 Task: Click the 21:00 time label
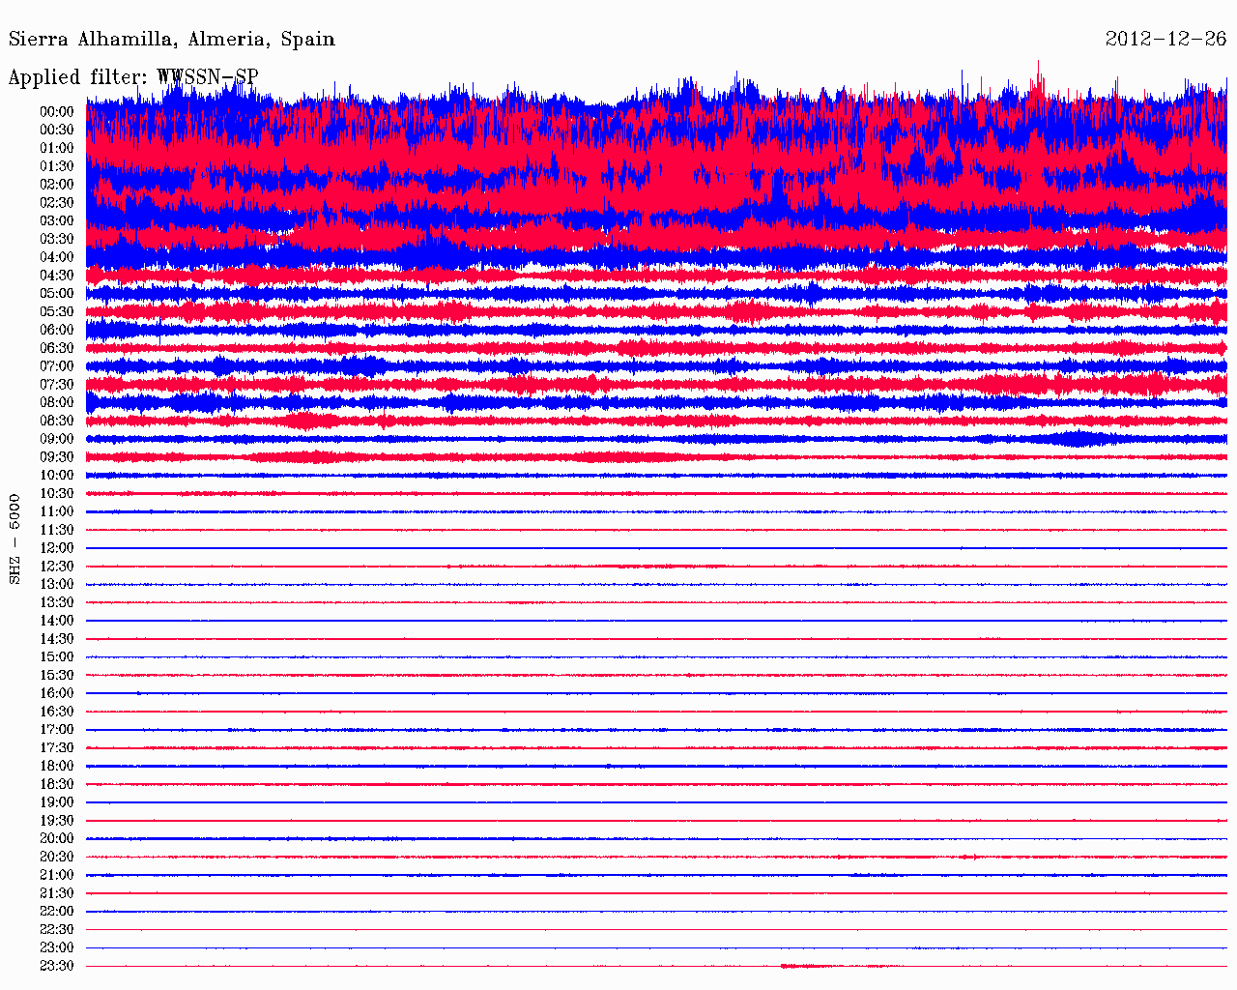pyautogui.click(x=57, y=876)
